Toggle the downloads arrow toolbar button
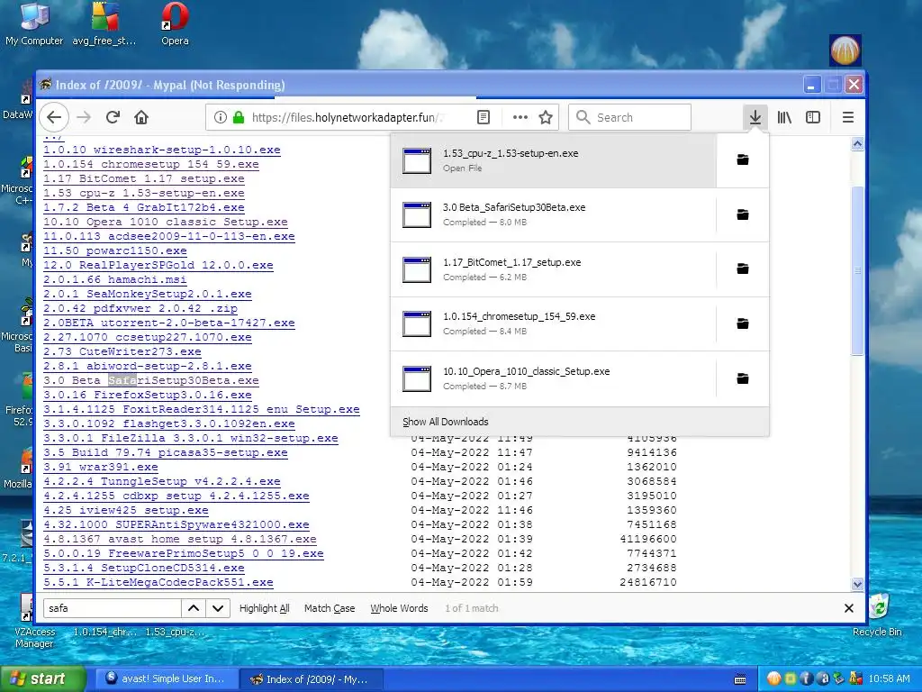 coord(755,117)
